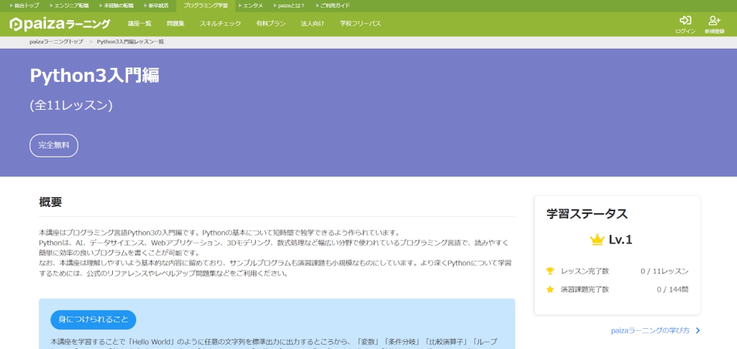Go to 学校フリーパス in the navigation
The image size is (737, 349).
(360, 24)
